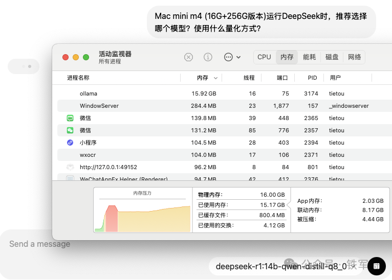392x280 pixels.
Task: Sort by 进程名称 column header
Action: 78,78
